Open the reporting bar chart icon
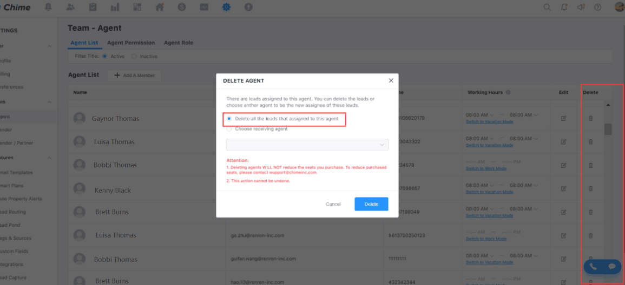 pos(115,7)
